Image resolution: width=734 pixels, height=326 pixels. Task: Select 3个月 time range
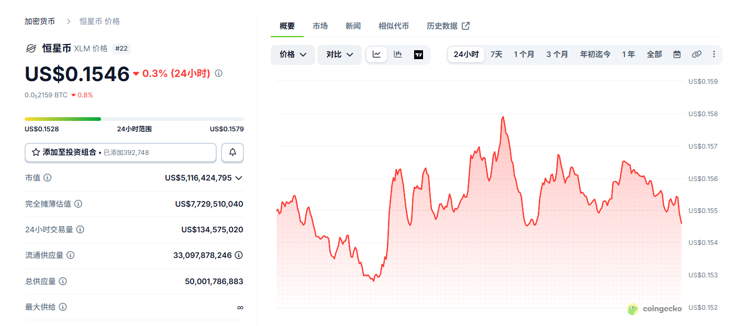point(557,54)
